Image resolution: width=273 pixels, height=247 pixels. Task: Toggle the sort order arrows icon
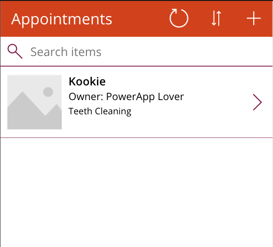pos(216,18)
